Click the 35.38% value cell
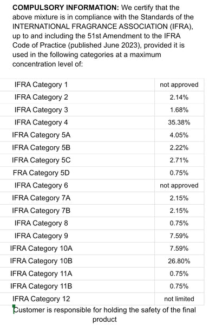Image resolution: width=209 pixels, height=325 pixels. pyautogui.click(x=179, y=122)
